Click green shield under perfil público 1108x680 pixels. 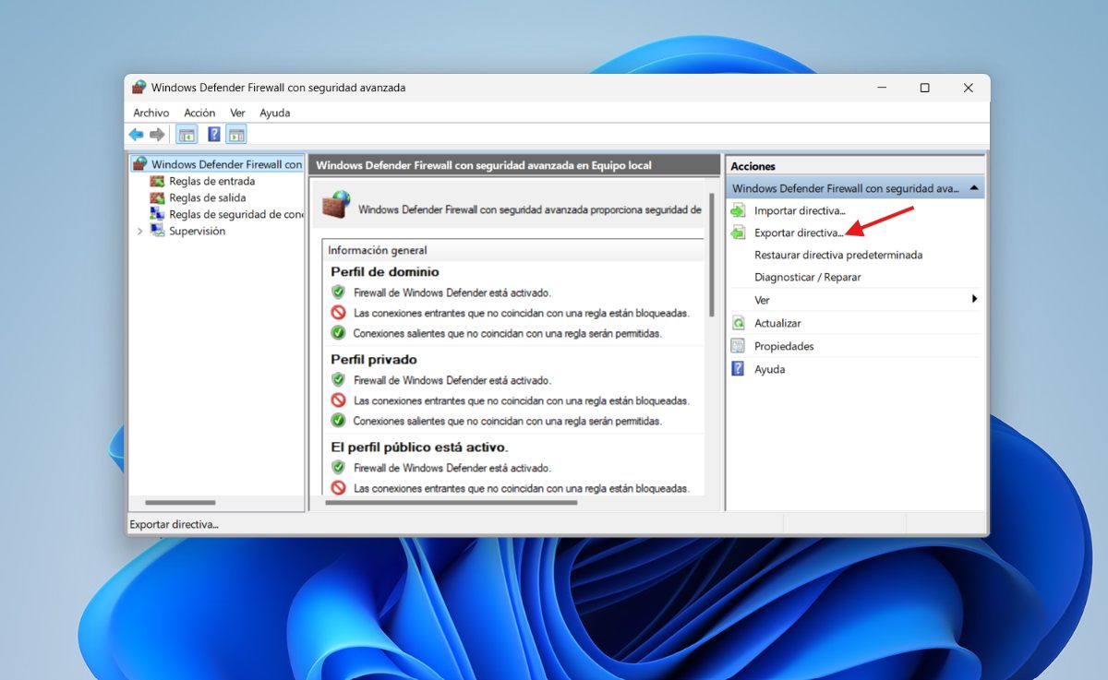coord(338,468)
